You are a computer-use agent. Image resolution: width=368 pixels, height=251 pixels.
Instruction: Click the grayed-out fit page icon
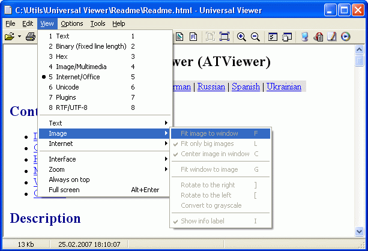pyautogui.click(x=210, y=37)
